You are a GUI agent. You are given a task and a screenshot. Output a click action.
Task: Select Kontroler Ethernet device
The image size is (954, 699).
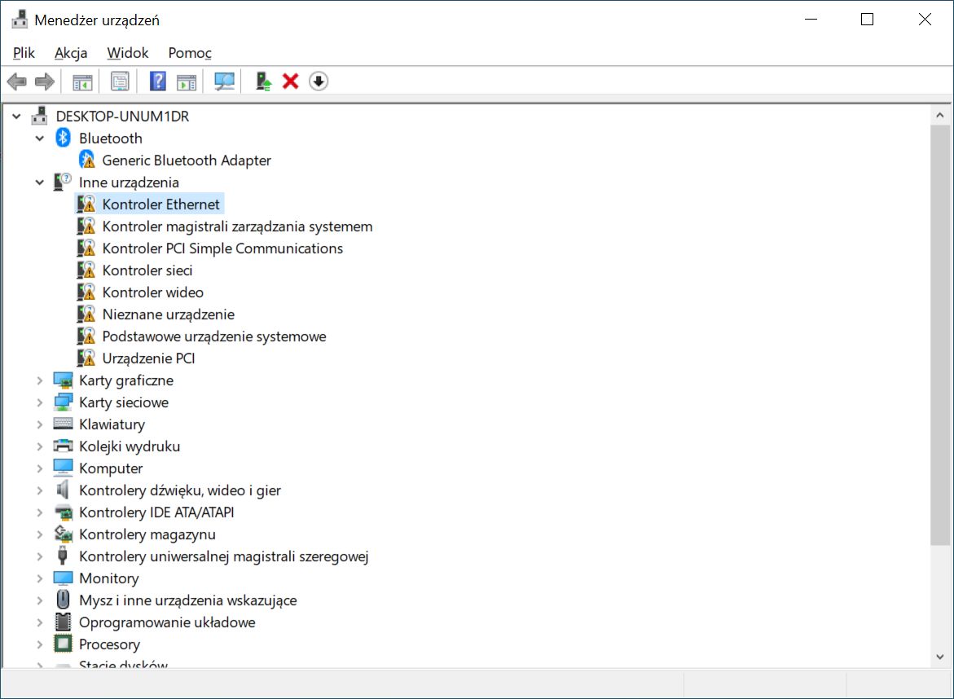[x=160, y=204]
